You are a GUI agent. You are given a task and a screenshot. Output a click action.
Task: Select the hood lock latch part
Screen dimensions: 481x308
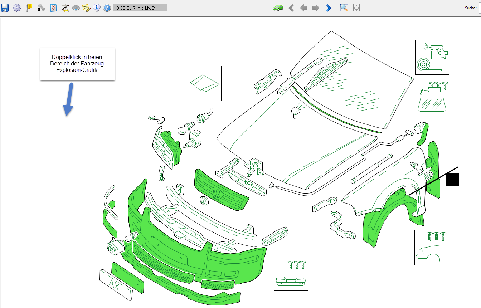coord(254,167)
